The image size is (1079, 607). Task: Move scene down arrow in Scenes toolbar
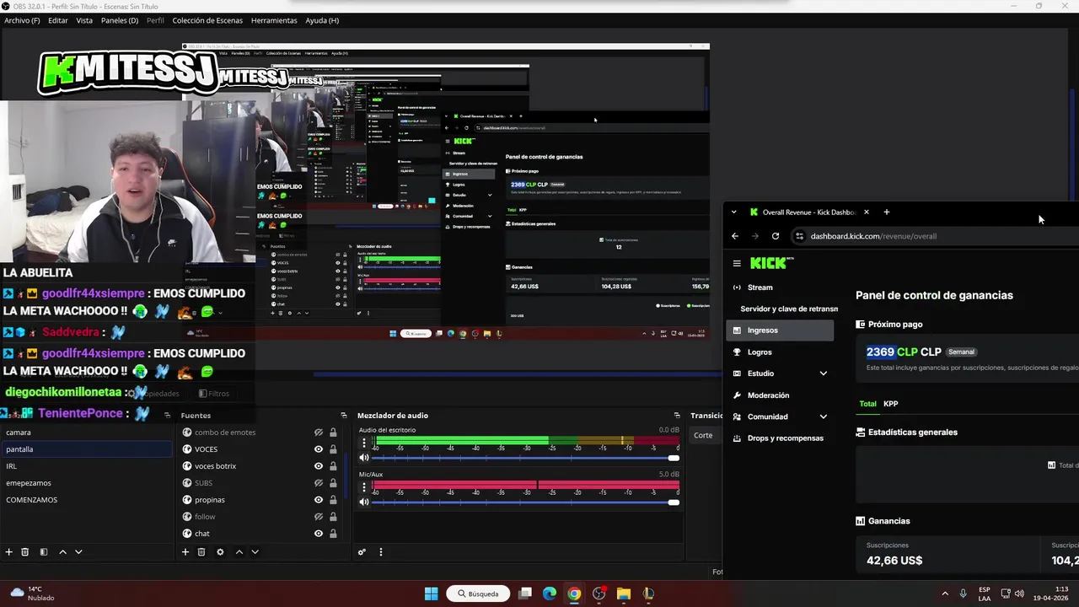click(x=78, y=552)
